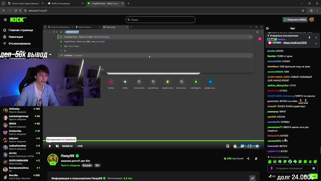This screenshot has width=321, height=181.
Task: Edit channel info with the pencil icon
Action: tap(252, 178)
